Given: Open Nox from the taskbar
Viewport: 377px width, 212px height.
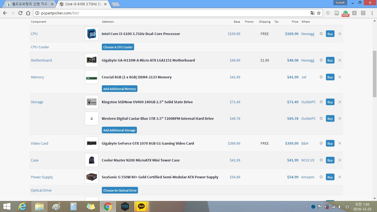Looking at the screenshot, I should pyautogui.click(x=125, y=206).
